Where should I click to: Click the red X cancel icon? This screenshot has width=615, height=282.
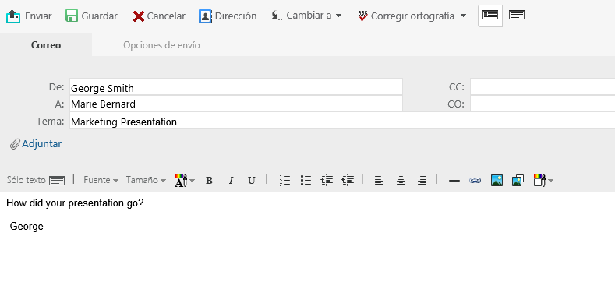click(139, 16)
